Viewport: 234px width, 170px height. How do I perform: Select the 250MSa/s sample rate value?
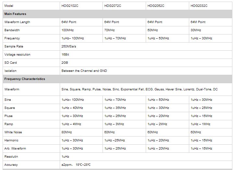(69, 46)
